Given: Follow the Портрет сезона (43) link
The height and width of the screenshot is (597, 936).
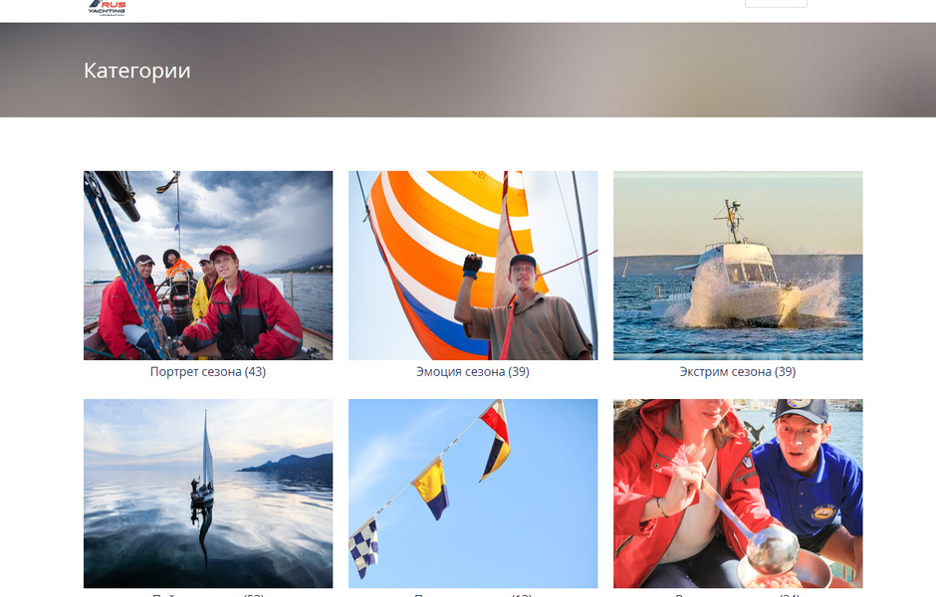Looking at the screenshot, I should click(x=208, y=371).
